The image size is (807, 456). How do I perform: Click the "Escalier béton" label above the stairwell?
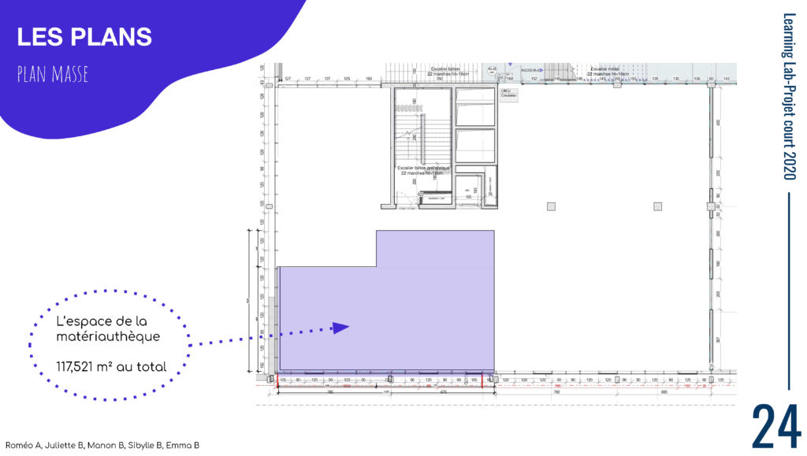(445, 69)
